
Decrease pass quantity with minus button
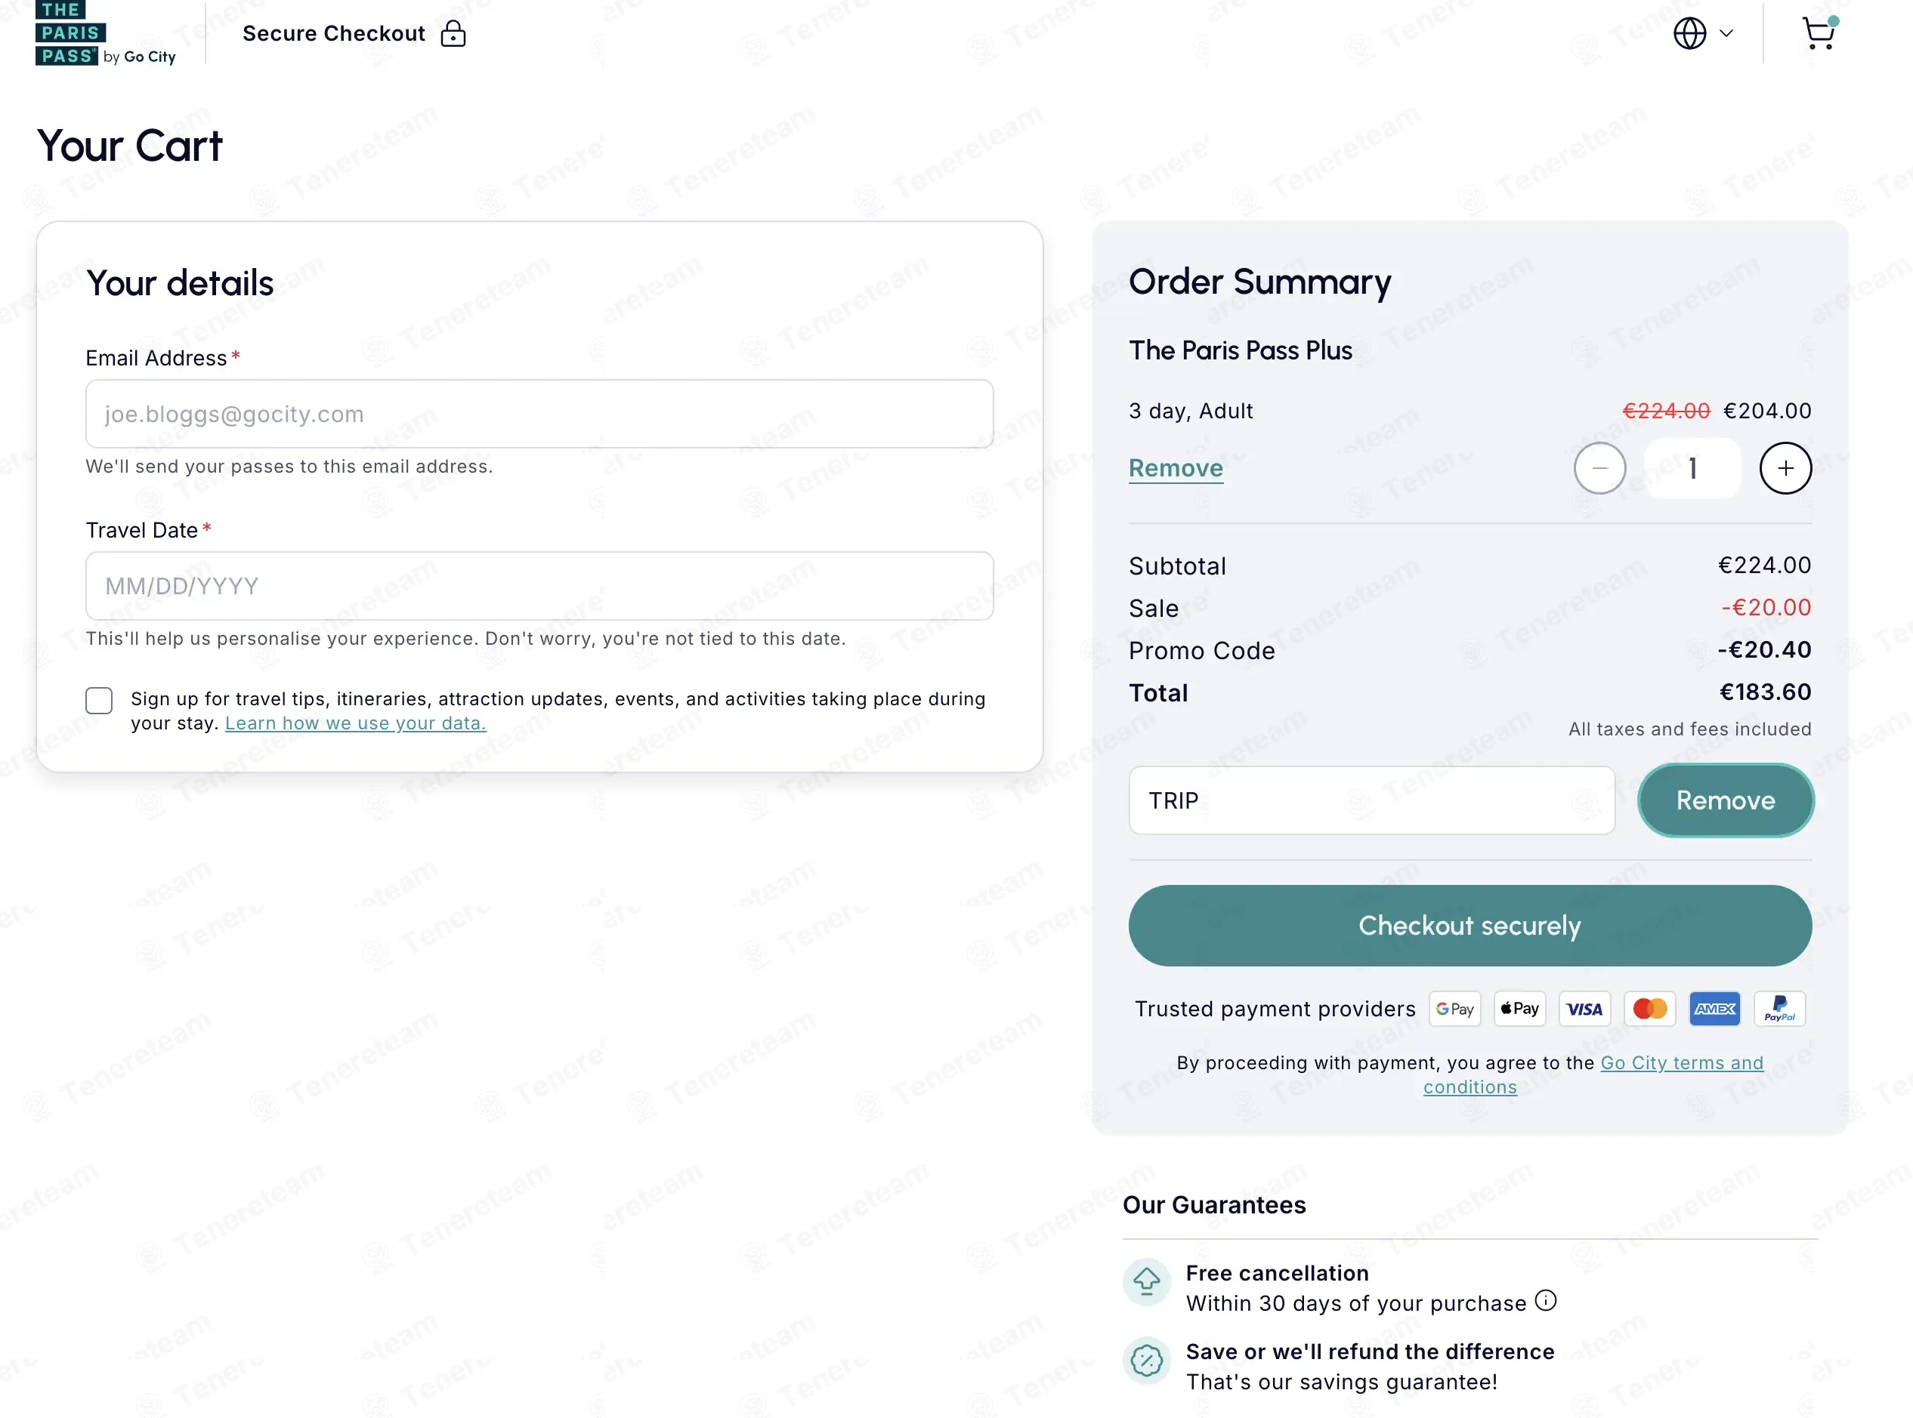[x=1599, y=468]
